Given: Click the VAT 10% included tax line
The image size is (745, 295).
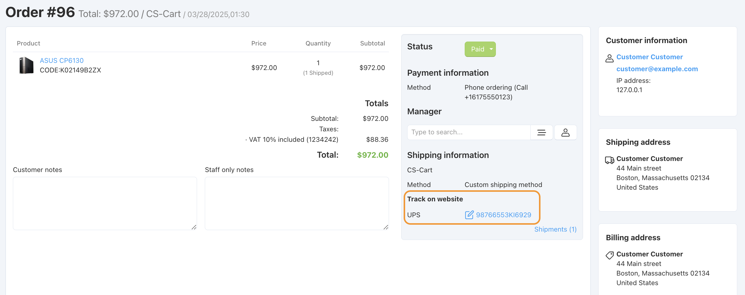Looking at the screenshot, I should coord(292,139).
